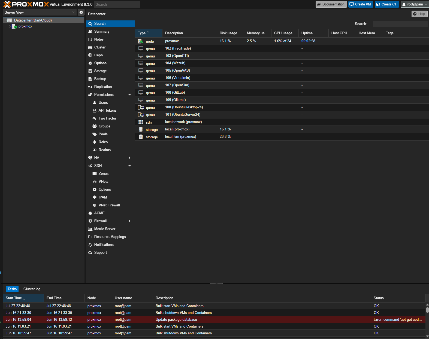Click the Two Factor key icon
This screenshot has width=429, height=339.
(95, 118)
